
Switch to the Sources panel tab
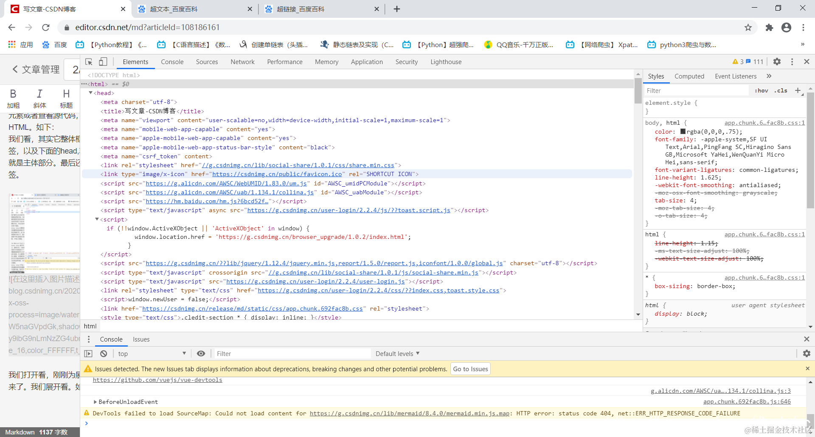tap(207, 62)
